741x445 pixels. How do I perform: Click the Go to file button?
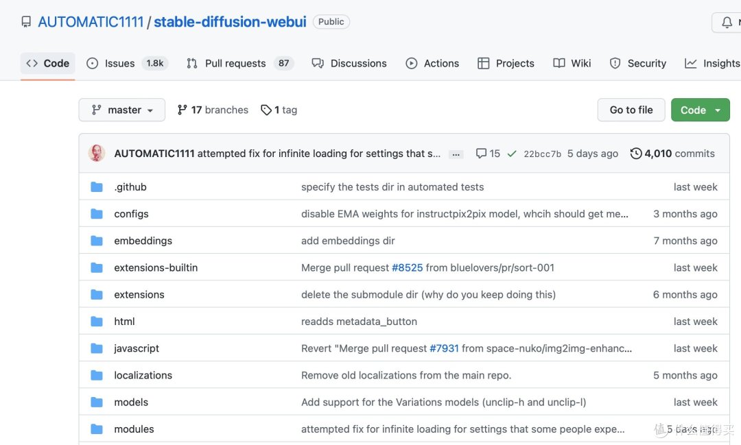point(631,109)
